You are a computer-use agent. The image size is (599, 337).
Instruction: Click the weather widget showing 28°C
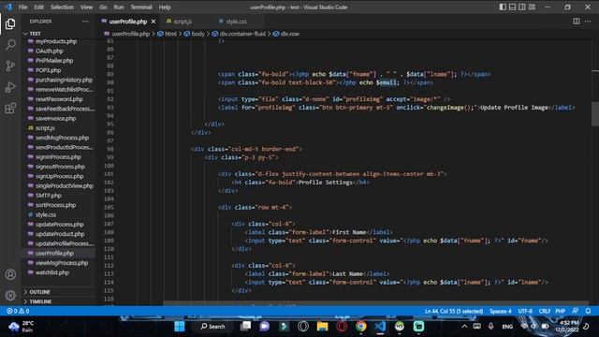pos(22,327)
